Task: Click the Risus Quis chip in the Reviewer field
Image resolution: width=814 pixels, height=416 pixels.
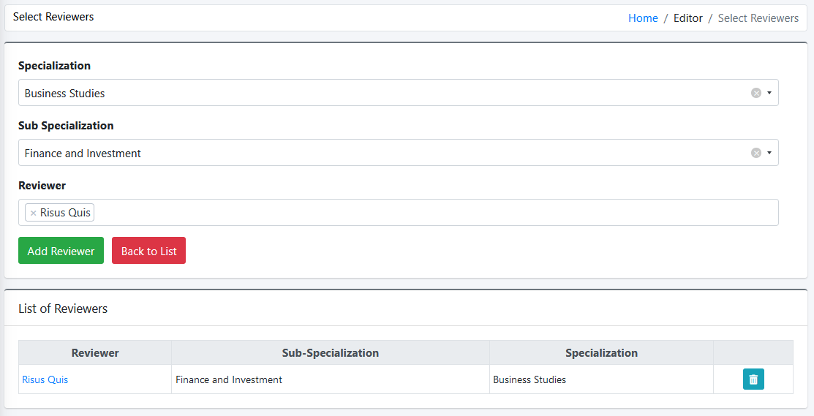Action: [60, 212]
